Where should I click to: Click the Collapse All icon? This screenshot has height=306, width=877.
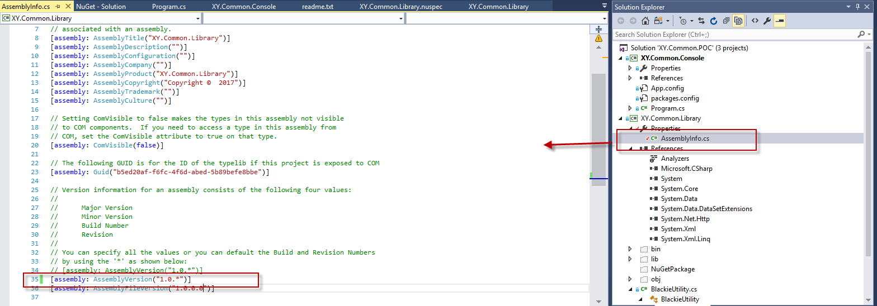(x=726, y=21)
